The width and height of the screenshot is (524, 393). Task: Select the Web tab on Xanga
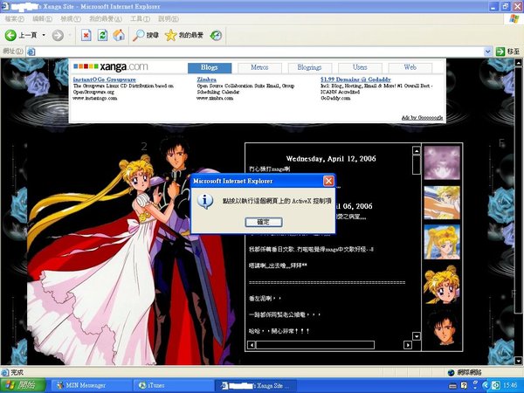[410, 67]
